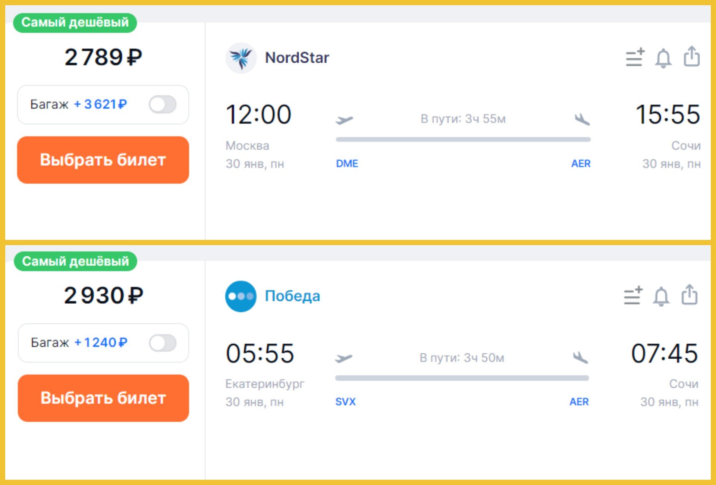
Task: Subscribe to Победа price alert bell
Action: pos(661,297)
